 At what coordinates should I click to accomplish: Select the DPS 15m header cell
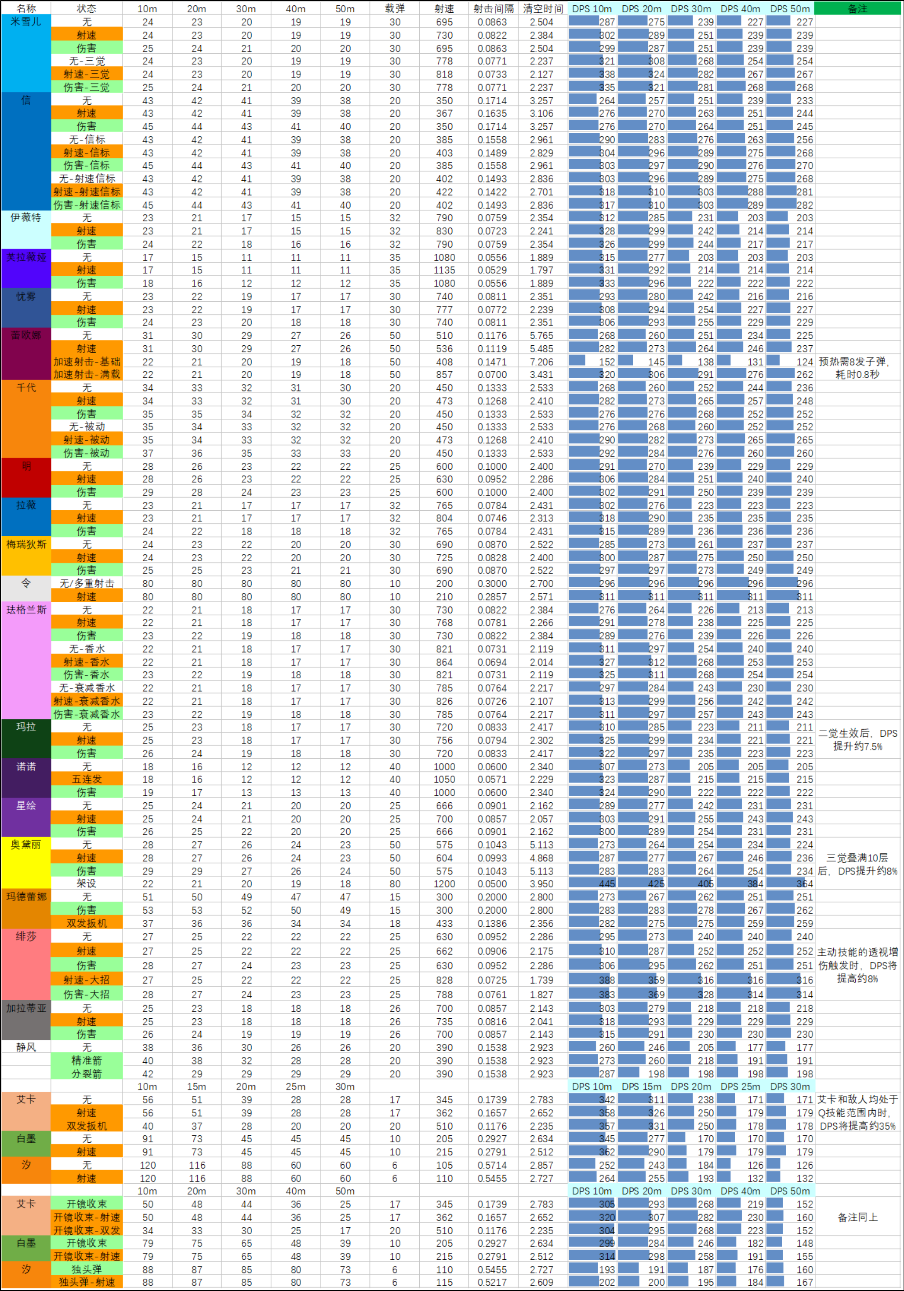click(642, 1087)
